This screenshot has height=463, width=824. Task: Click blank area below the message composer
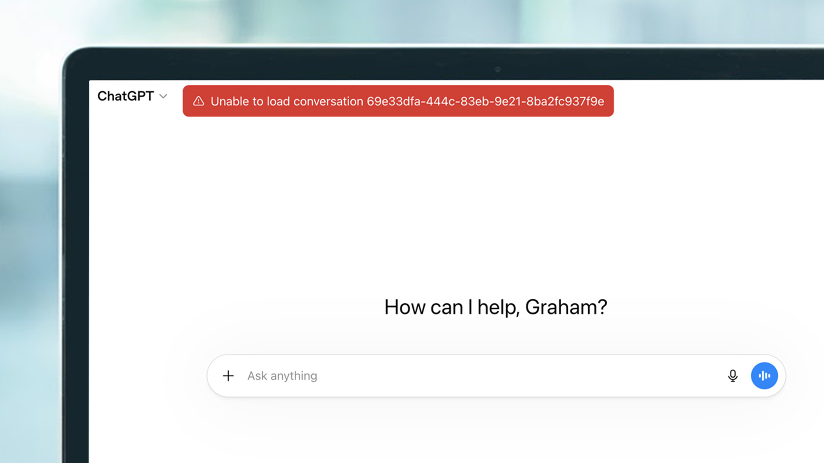(494, 432)
